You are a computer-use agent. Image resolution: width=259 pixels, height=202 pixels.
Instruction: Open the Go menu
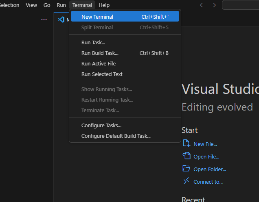click(x=47, y=5)
